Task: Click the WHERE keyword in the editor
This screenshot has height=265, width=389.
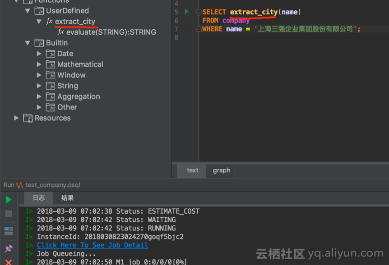Action: [x=212, y=29]
